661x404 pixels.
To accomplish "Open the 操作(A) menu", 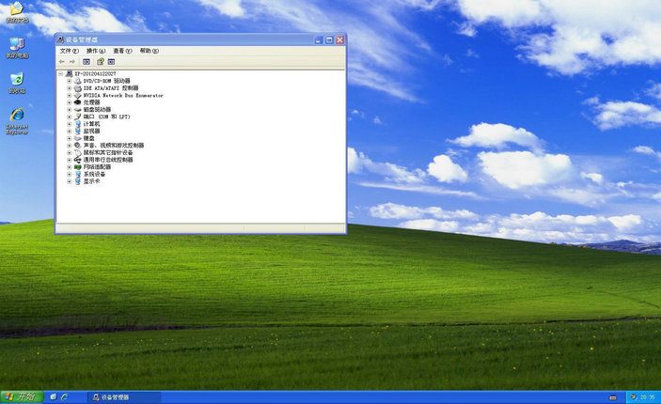I will (x=96, y=51).
